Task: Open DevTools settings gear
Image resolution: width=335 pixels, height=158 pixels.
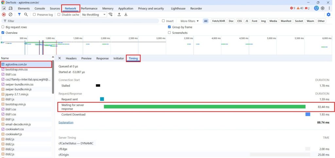Action: tap(323, 8)
